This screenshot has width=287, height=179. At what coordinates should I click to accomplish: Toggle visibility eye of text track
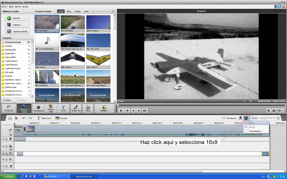coord(3,154)
